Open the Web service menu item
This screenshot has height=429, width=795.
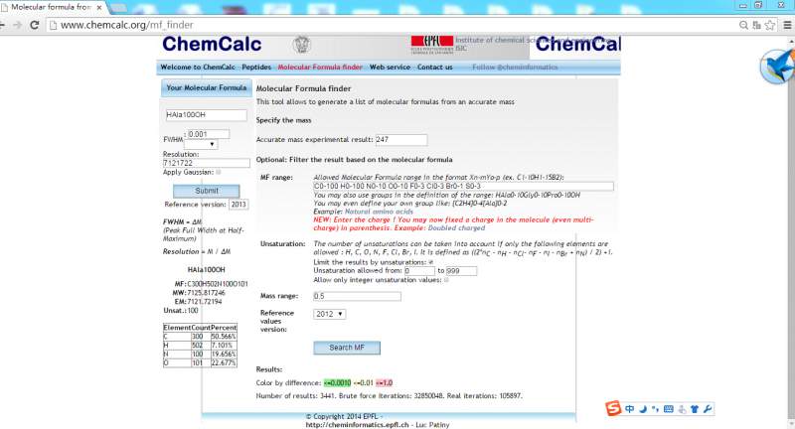pyautogui.click(x=390, y=67)
